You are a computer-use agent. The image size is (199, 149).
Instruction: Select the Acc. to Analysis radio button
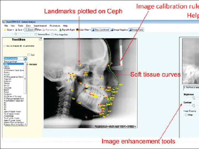[4, 46]
